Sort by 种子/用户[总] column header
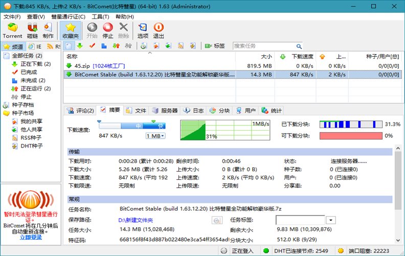The width and height of the screenshot is (405, 256). tap(375, 56)
